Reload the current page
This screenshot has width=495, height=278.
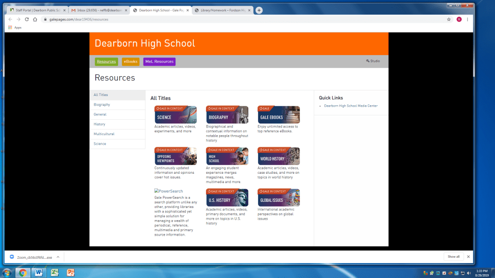27,19
